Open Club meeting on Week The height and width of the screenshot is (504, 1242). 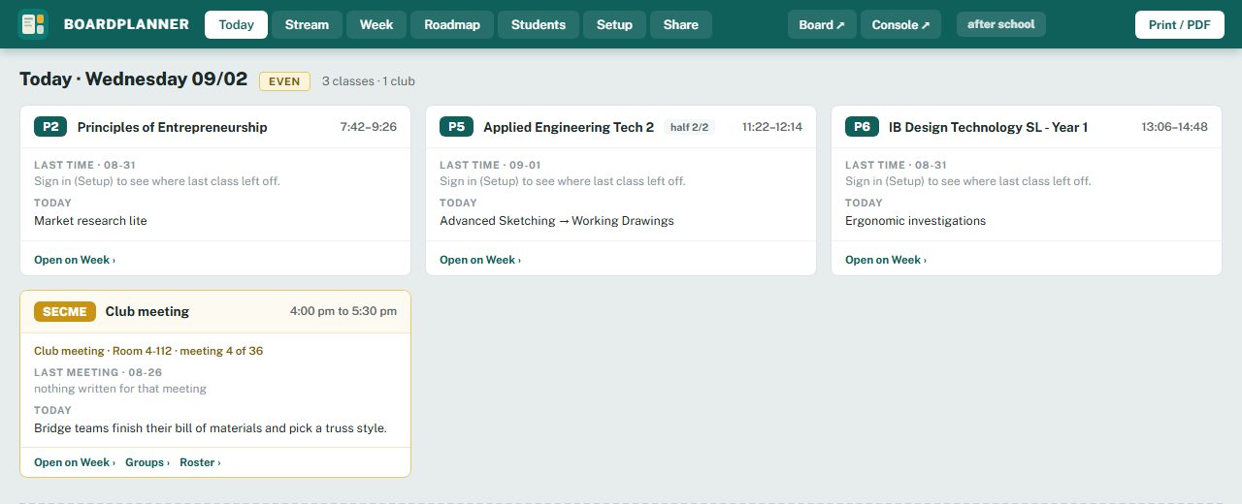[x=75, y=462]
